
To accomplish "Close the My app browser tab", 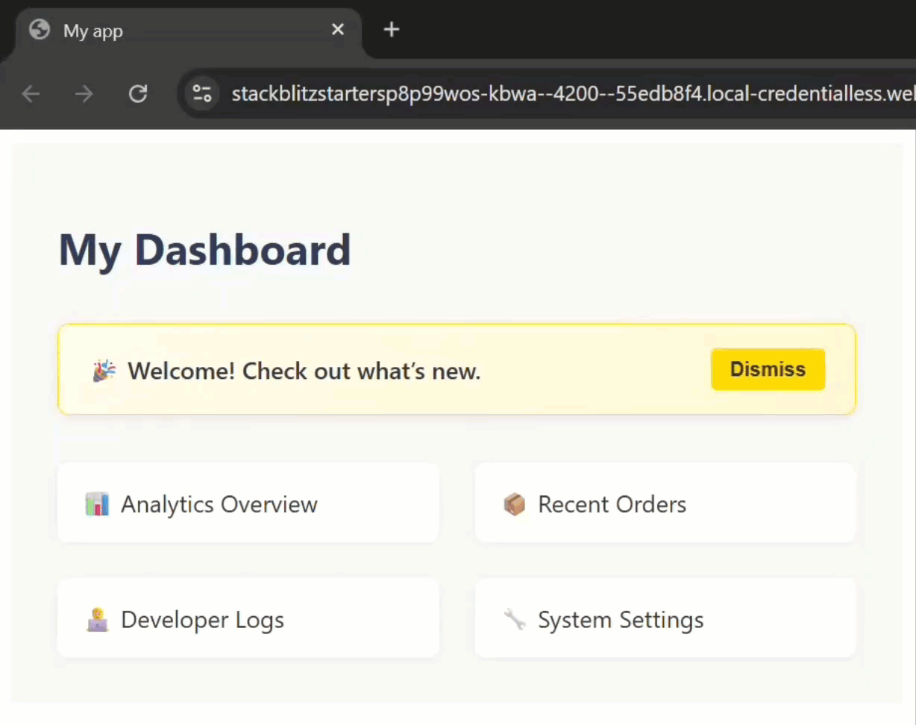I will (338, 30).
